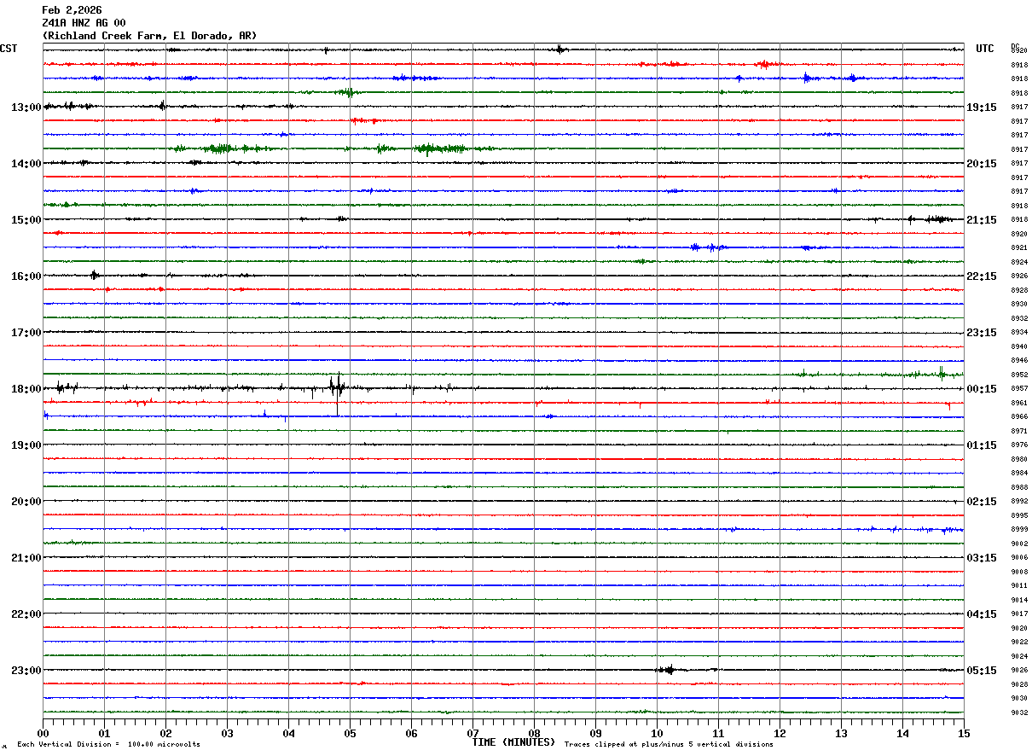This screenshot has height=756, width=1032.
Task: Click the 'TIME (MINUTES)' axis title
Action: click(513, 742)
